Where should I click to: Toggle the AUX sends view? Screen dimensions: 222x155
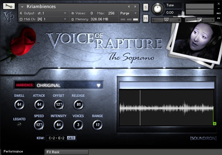point(218,13)
